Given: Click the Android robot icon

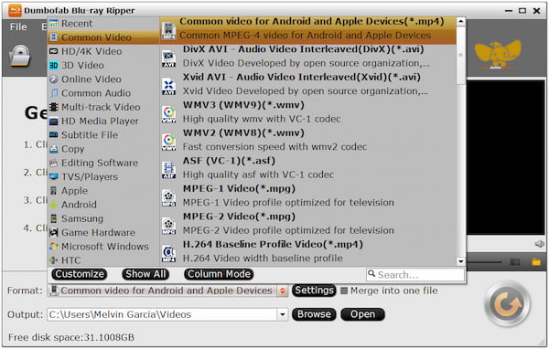Looking at the screenshot, I should click(x=54, y=205).
